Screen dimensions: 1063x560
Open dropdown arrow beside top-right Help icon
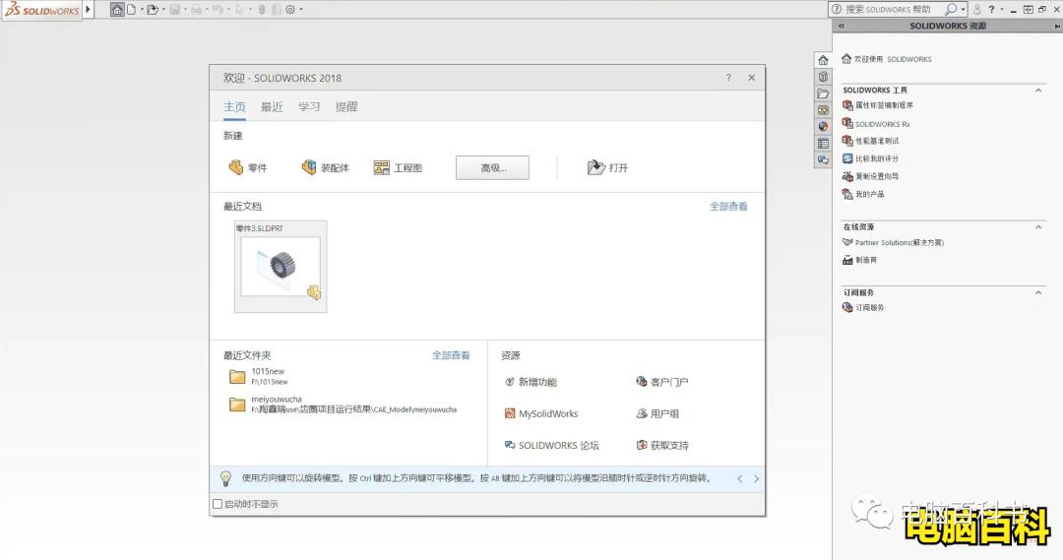1001,10
